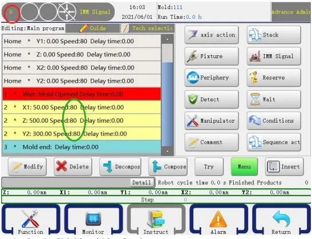Switch to the Tech selection tab

[x=147, y=29]
